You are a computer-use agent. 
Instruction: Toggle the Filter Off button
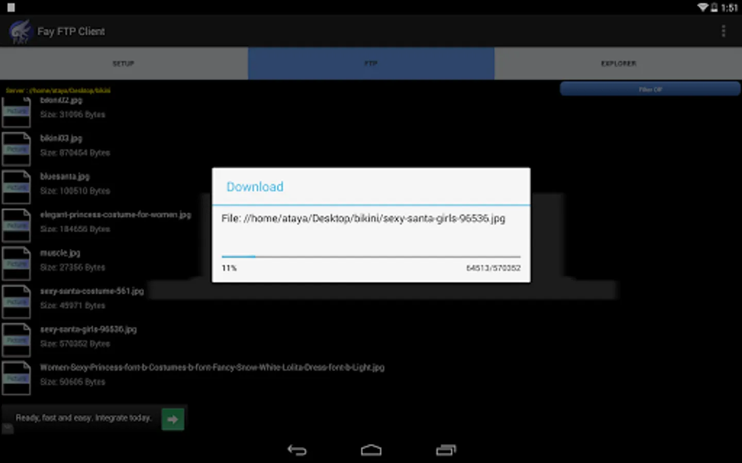coord(650,89)
